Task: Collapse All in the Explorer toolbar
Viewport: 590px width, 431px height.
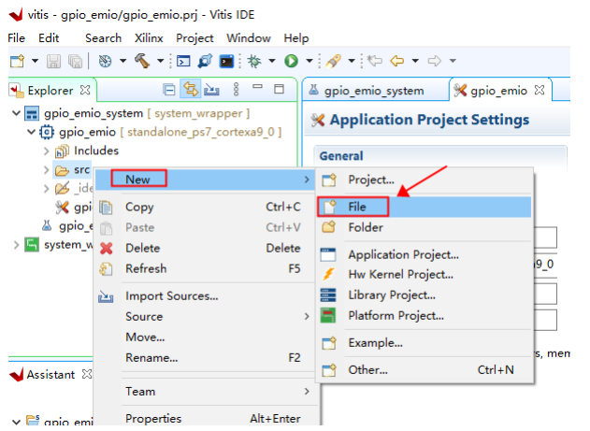Action: (x=169, y=90)
